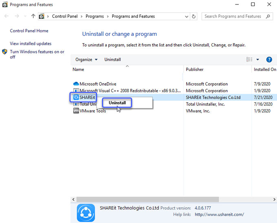Open the view options dropdown arrow
The image size is (277, 223).
coord(258,60)
